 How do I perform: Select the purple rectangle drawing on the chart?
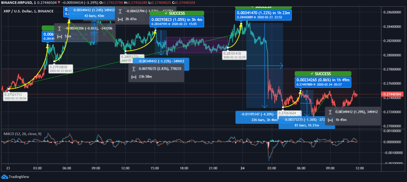(x=197, y=45)
